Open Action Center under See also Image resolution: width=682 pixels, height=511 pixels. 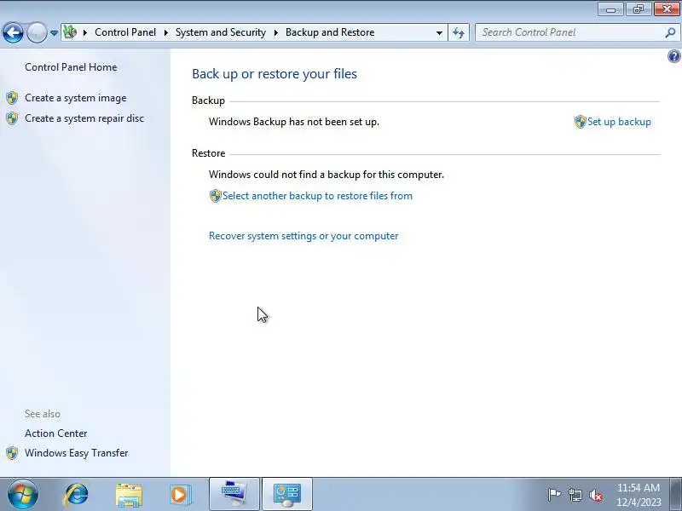click(55, 433)
